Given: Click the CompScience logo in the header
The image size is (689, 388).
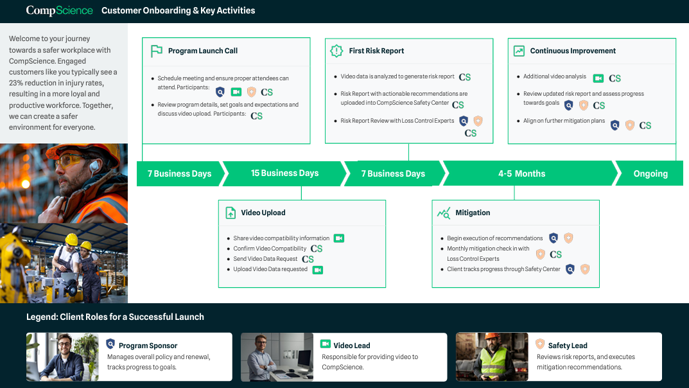Looking at the screenshot, I should [59, 10].
